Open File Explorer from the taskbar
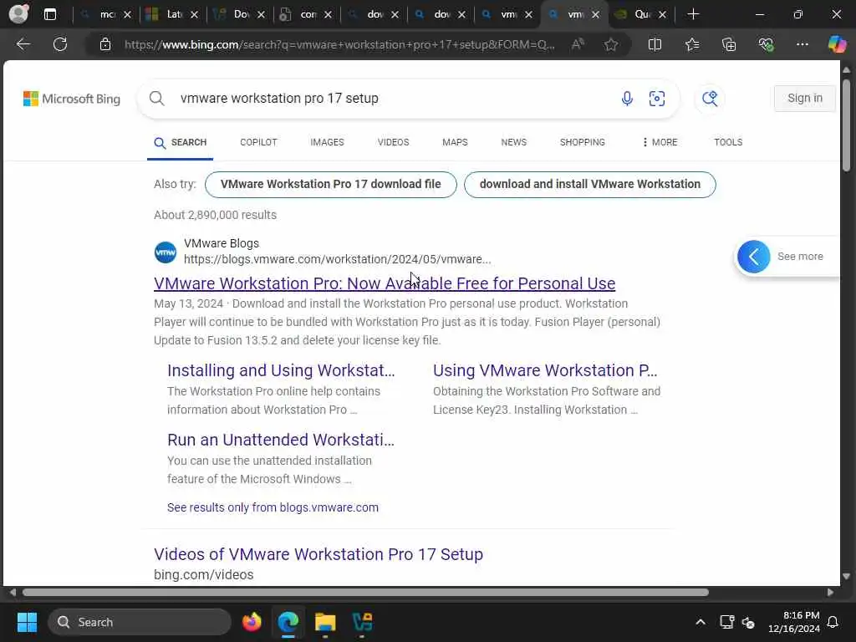 pyautogui.click(x=325, y=622)
